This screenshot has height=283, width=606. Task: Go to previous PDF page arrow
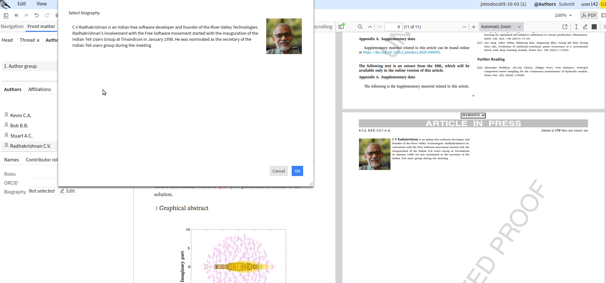pyautogui.click(x=370, y=27)
